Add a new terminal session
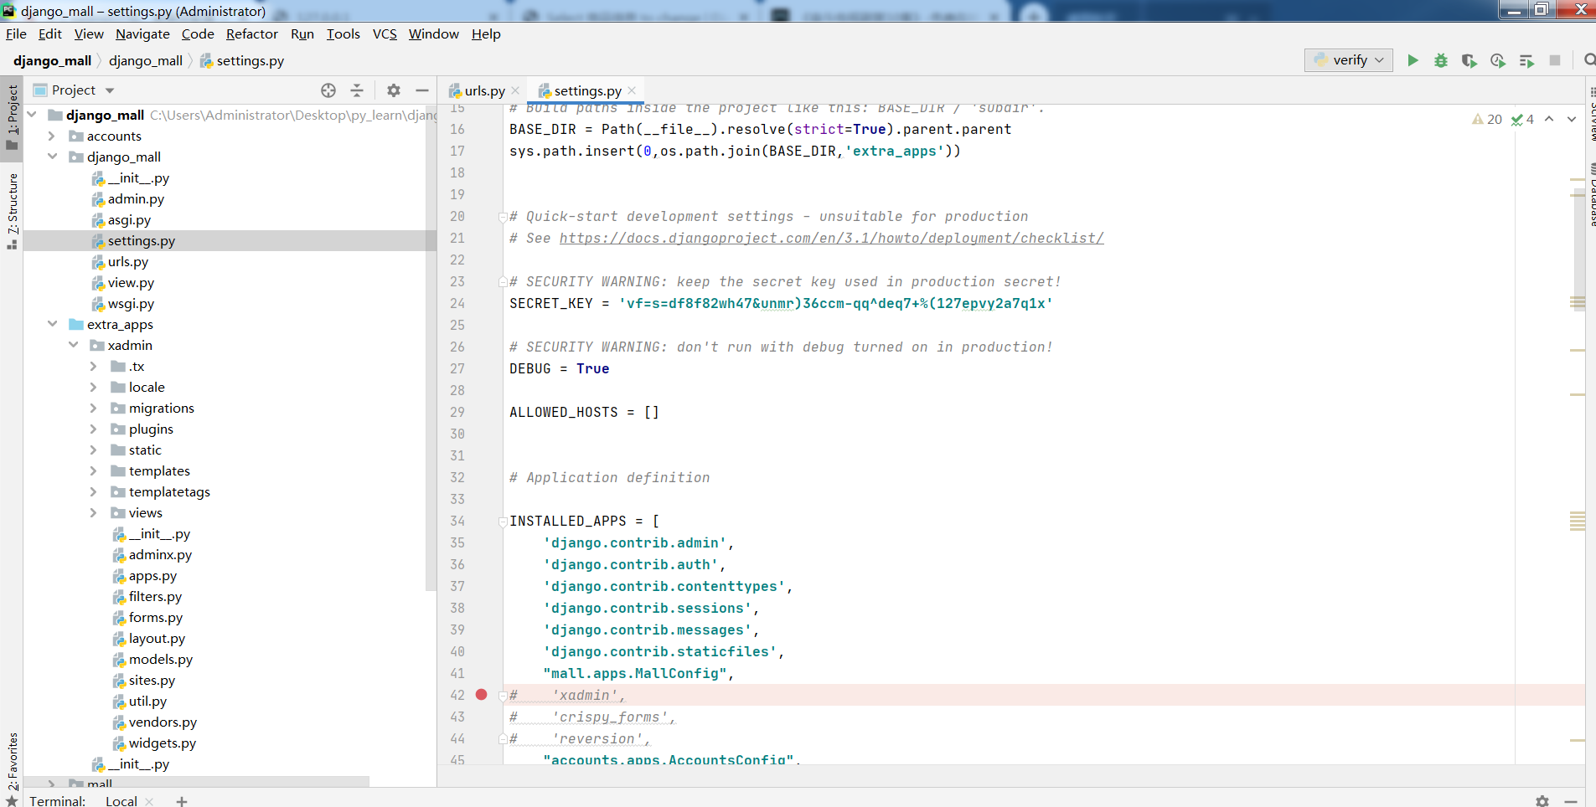The width and height of the screenshot is (1596, 807). tap(181, 801)
